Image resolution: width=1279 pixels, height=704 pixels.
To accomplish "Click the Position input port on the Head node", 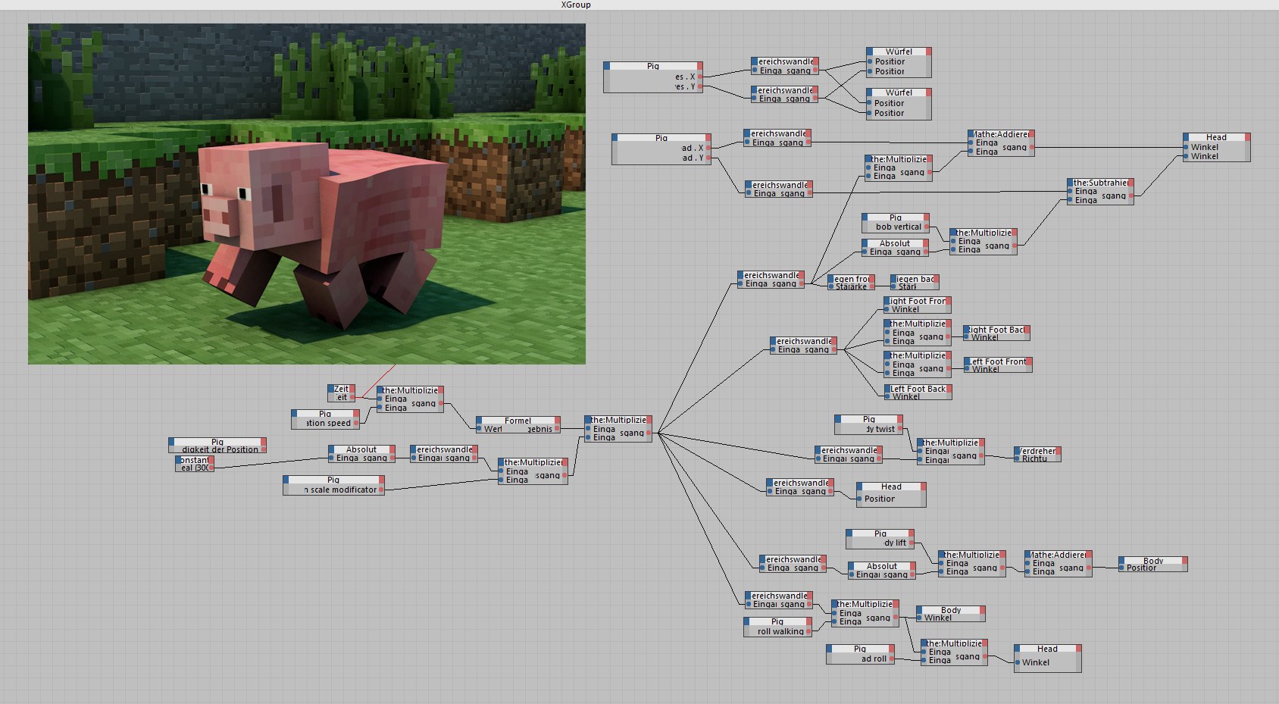I will (860, 499).
